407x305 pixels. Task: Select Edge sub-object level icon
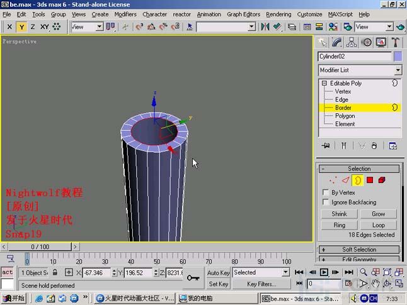pos(345,180)
